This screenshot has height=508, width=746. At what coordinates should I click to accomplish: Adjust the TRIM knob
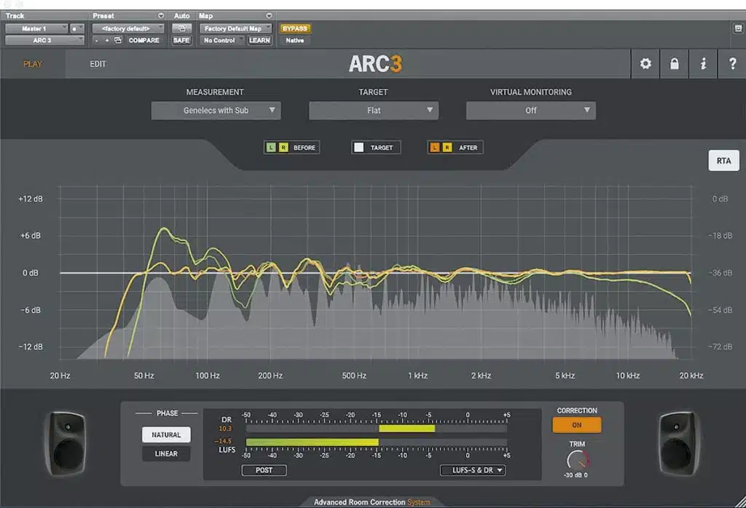[578, 460]
